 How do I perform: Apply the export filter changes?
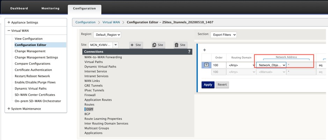point(208,85)
